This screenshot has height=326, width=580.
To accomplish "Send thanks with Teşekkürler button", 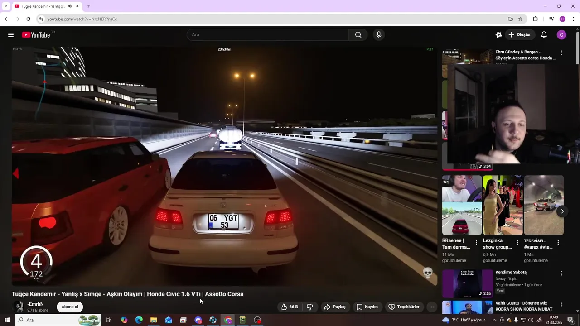I will [x=404, y=307].
